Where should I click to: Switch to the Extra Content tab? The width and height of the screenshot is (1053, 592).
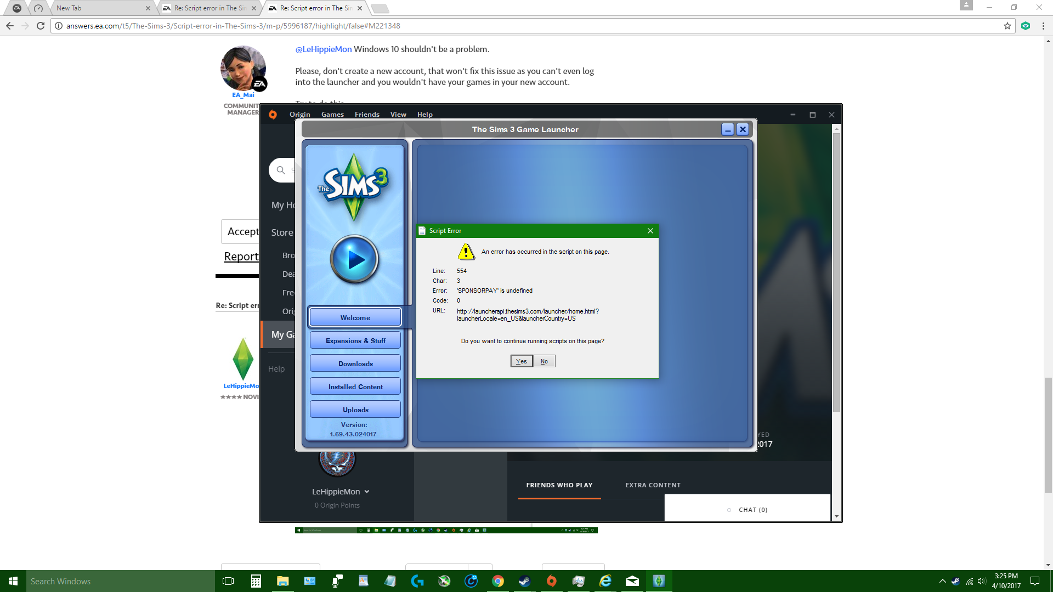[x=653, y=485]
